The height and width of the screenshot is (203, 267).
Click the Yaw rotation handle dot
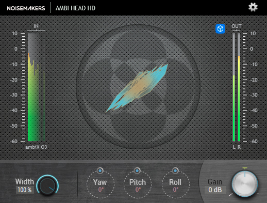[100, 170]
